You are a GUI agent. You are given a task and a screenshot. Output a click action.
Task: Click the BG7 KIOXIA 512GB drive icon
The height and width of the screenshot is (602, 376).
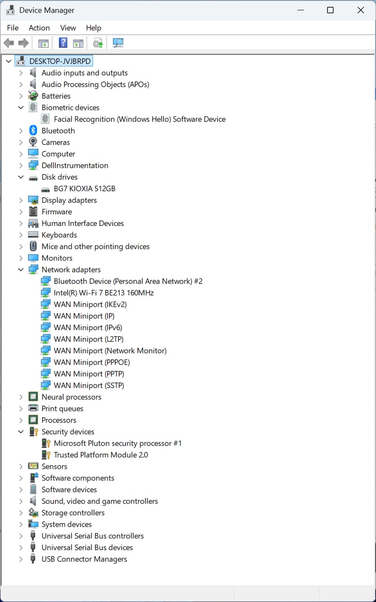(x=45, y=189)
